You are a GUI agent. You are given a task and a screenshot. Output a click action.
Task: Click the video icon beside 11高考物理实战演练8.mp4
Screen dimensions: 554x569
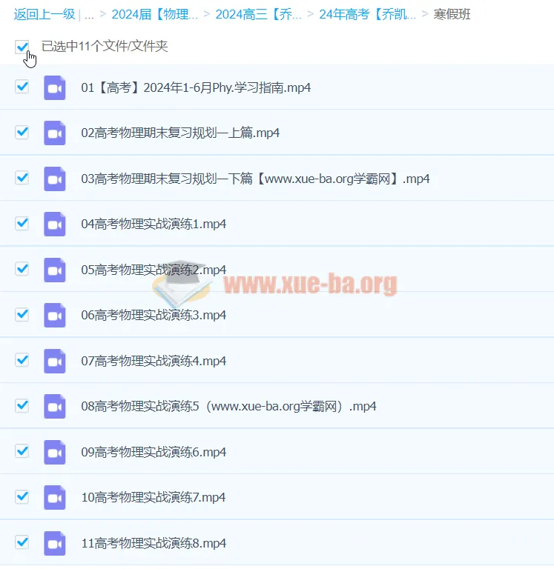coord(54,544)
